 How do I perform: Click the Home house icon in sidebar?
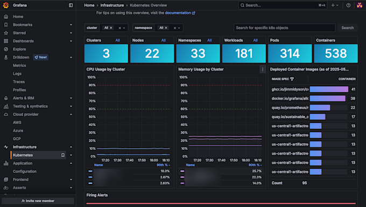6,17
